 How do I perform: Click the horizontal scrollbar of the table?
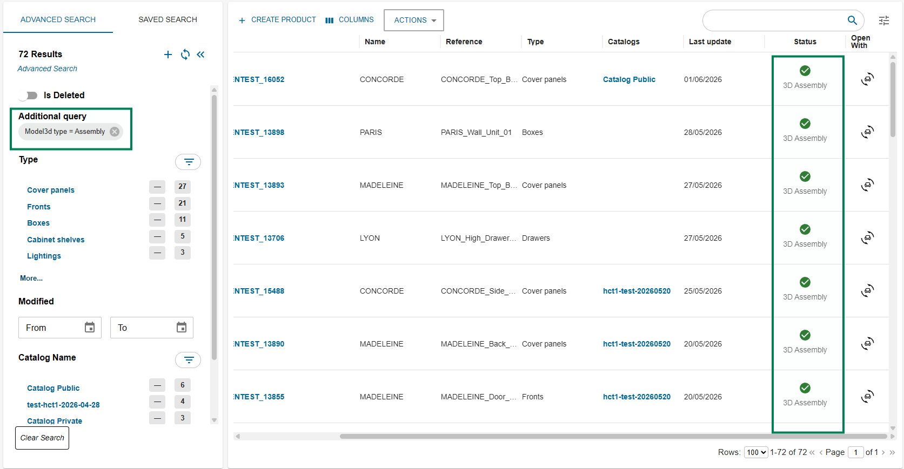pos(613,436)
